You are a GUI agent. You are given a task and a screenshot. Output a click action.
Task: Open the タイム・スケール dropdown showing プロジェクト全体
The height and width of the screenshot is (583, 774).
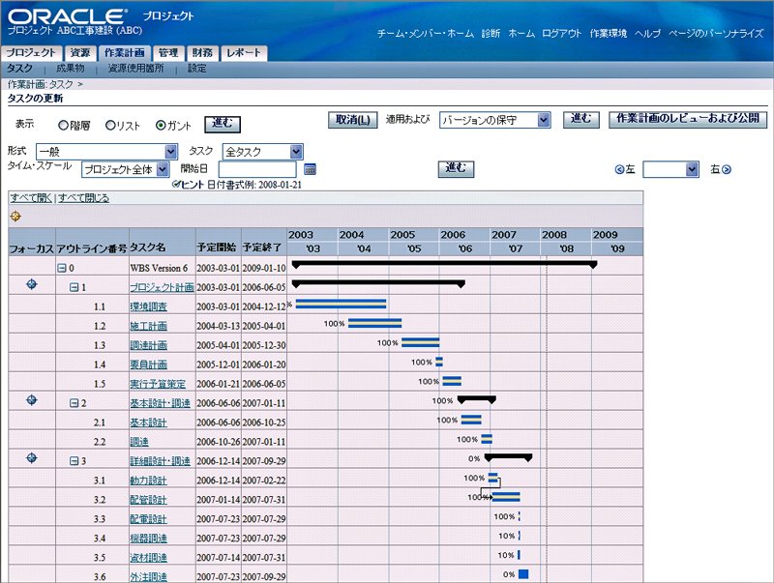126,169
